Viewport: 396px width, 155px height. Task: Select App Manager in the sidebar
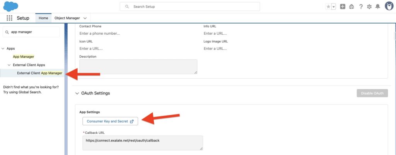coord(24,57)
